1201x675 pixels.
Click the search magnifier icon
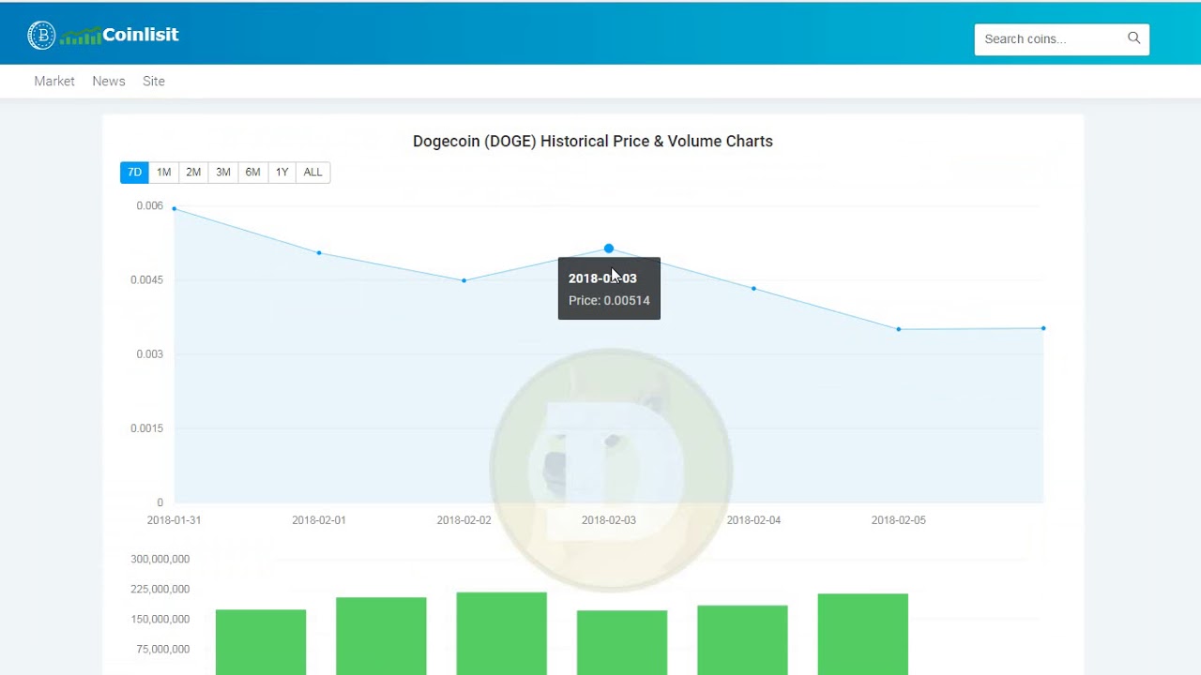coord(1133,38)
